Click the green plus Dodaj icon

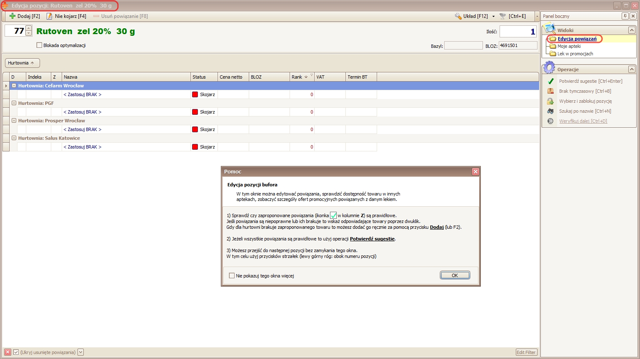pyautogui.click(x=12, y=16)
